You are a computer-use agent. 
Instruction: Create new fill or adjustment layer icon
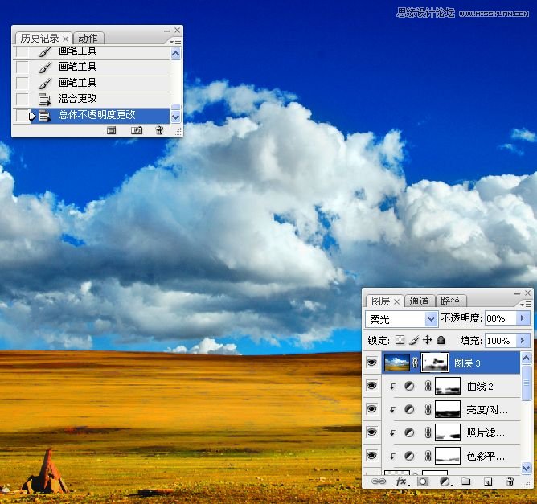pos(445,481)
